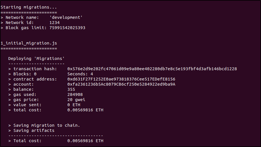261x147 pixels.
Task: Click the final 'Total cost' ETH amount
Action: point(85,141)
